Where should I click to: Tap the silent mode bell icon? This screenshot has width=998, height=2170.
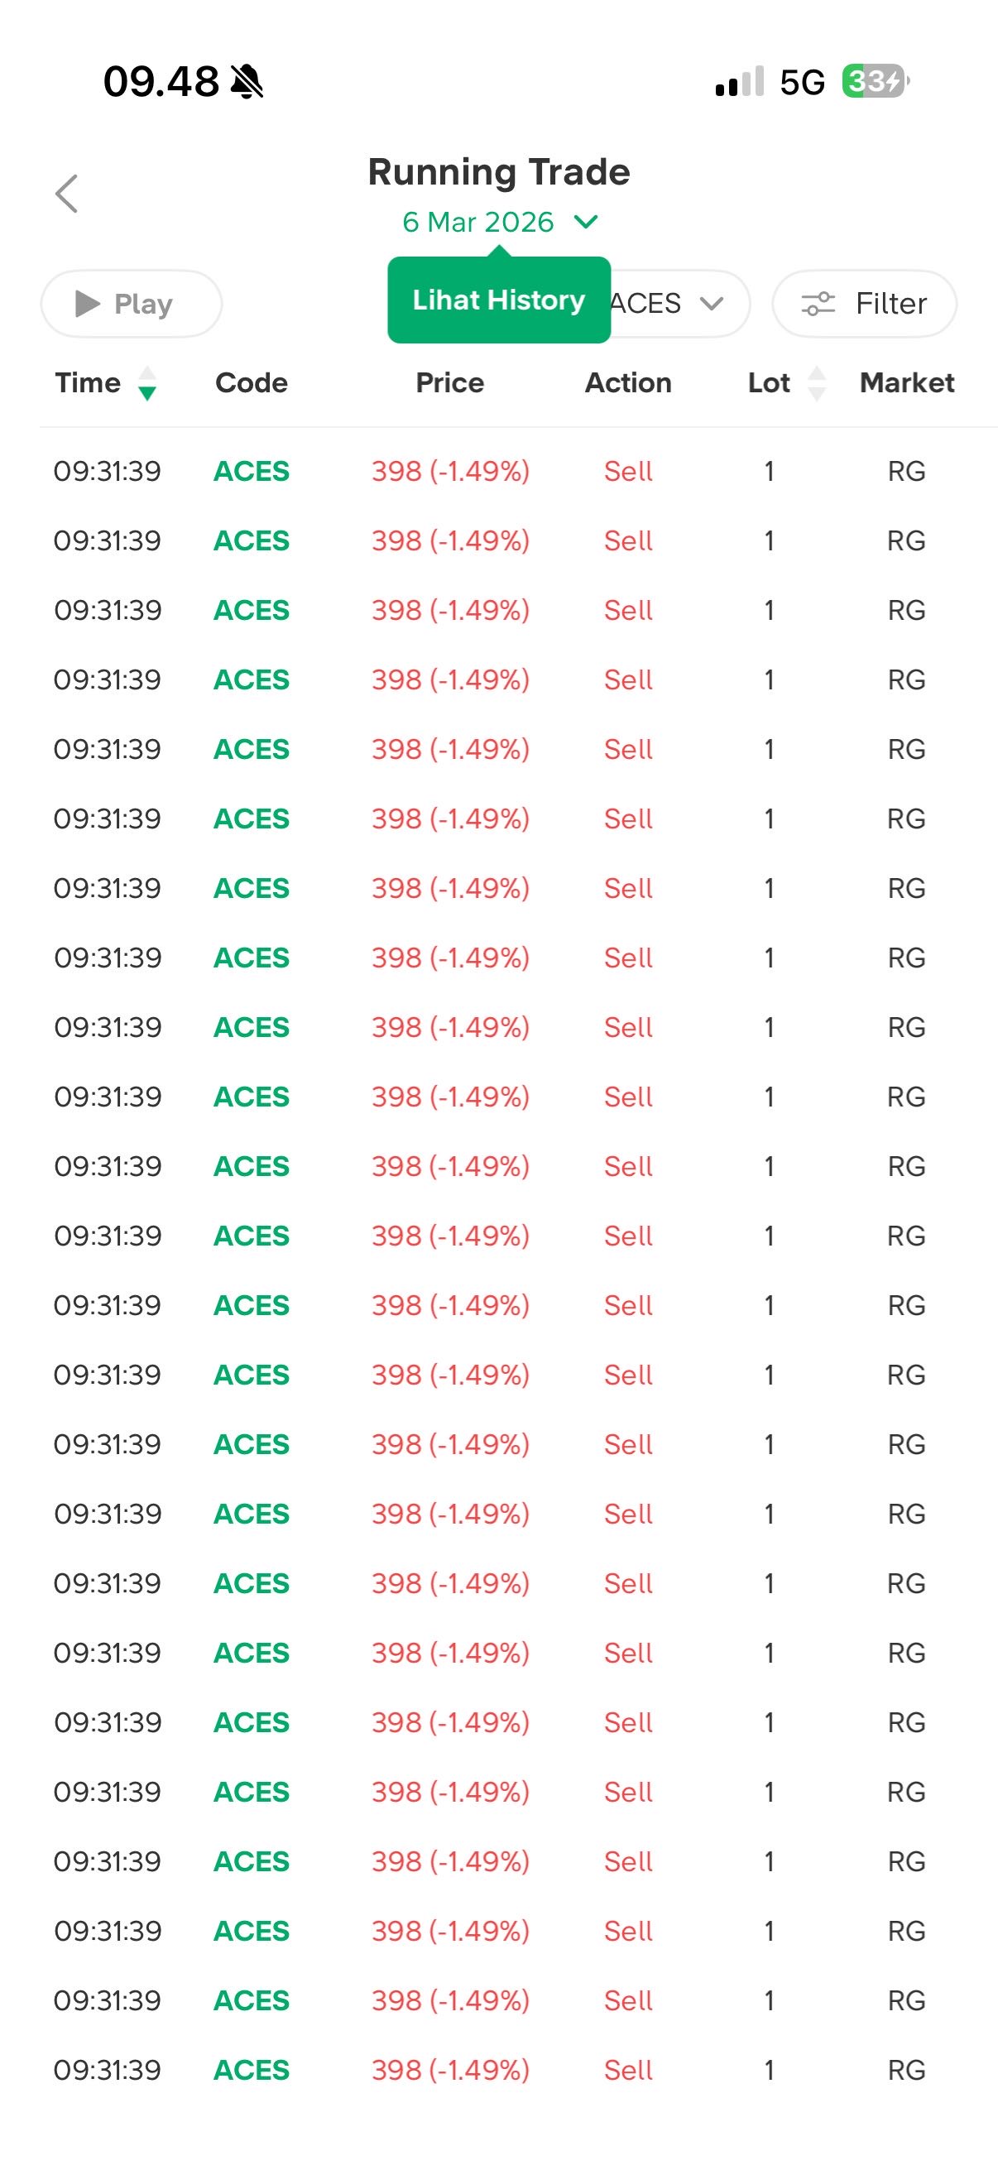247,83
